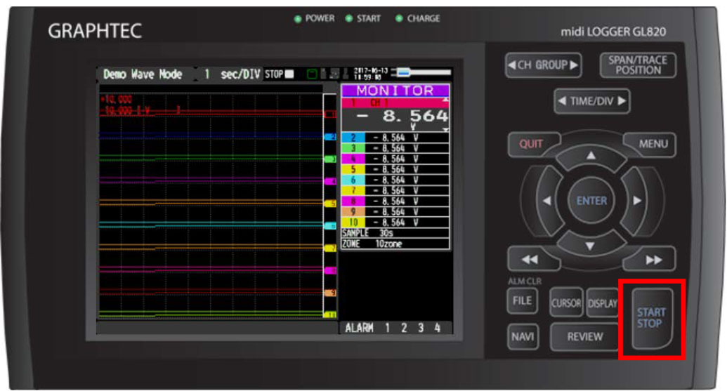Click the green channel 3 waveform marker
Viewport: 727px width, 391px height.
[331, 159]
